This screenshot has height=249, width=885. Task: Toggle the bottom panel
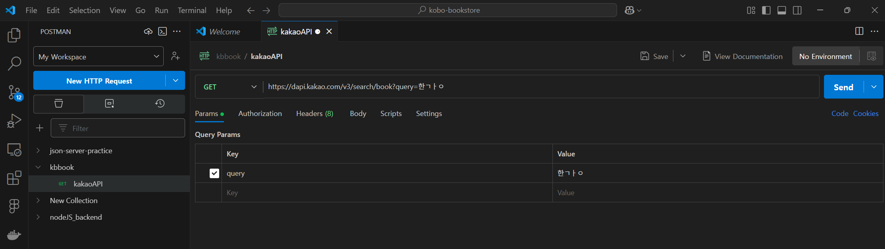pos(782,10)
